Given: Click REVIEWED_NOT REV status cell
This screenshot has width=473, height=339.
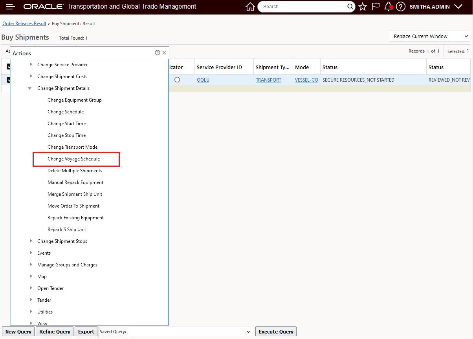Looking at the screenshot, I should 449,80.
